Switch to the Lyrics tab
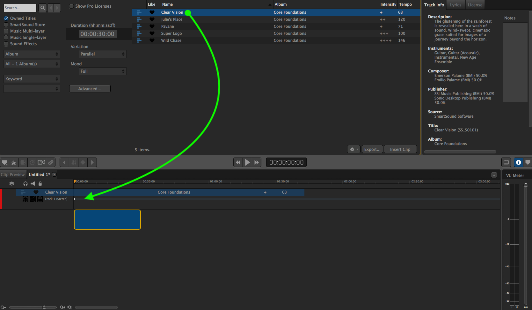Screen dimensions: 532x310 [455, 5]
